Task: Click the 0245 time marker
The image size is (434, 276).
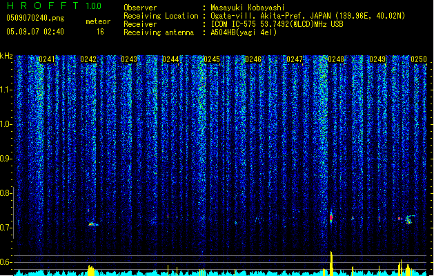Action: coord(212,59)
